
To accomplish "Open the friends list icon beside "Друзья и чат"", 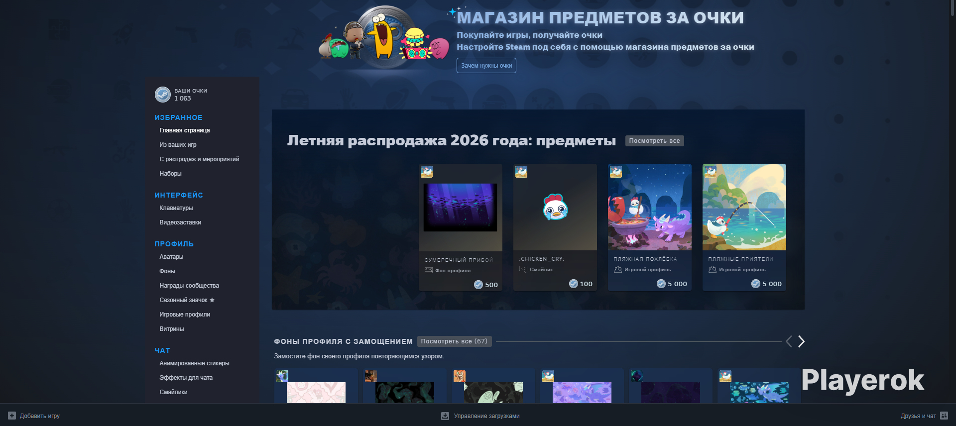I will 944,416.
